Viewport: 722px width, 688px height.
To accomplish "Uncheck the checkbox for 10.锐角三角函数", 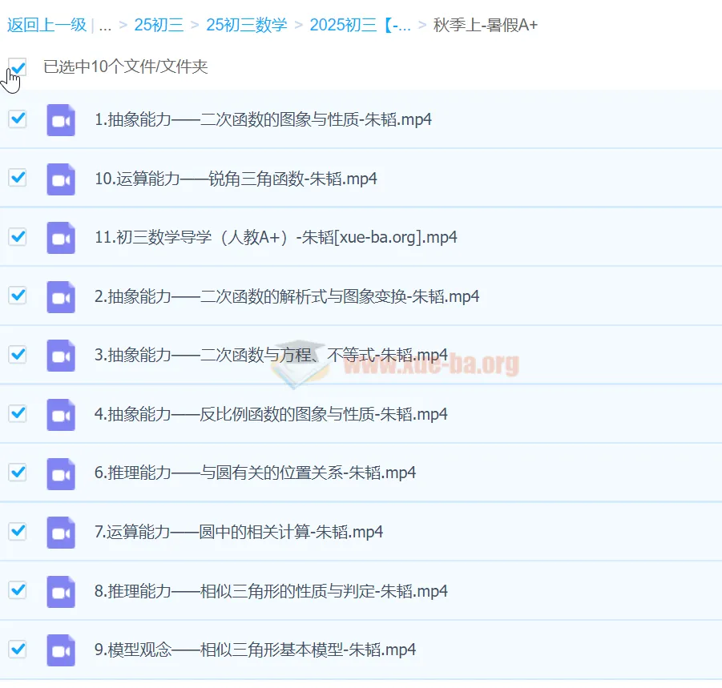I will [18, 178].
